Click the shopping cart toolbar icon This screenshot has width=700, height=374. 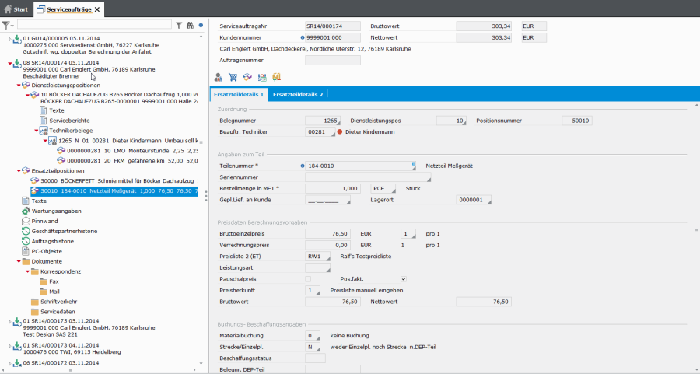[233, 77]
